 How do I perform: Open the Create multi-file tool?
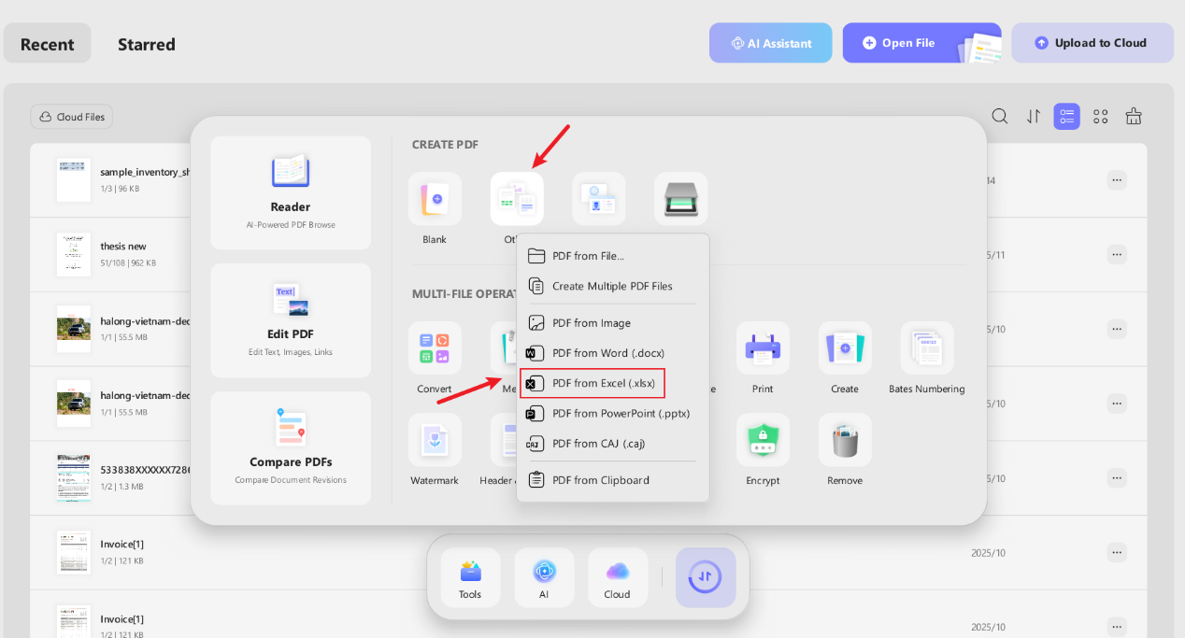tap(845, 348)
